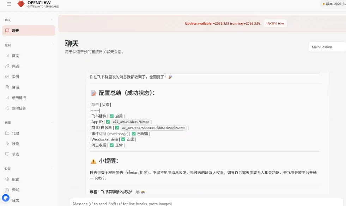Go to 技能 menu label
Viewport: 346px width, 206px height.
click(16, 144)
